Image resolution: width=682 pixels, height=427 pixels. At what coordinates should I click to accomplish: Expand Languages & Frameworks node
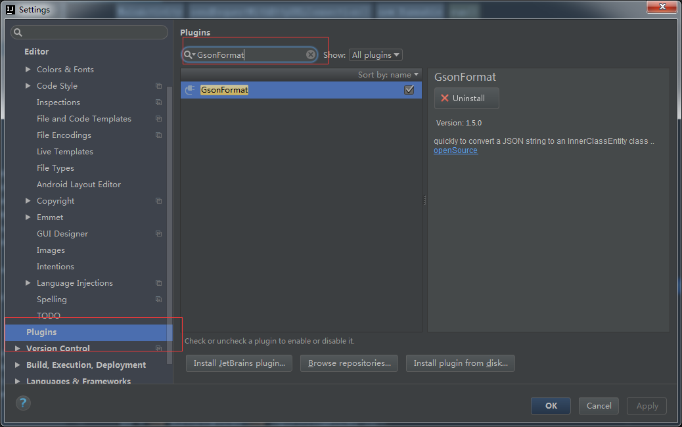pos(17,381)
